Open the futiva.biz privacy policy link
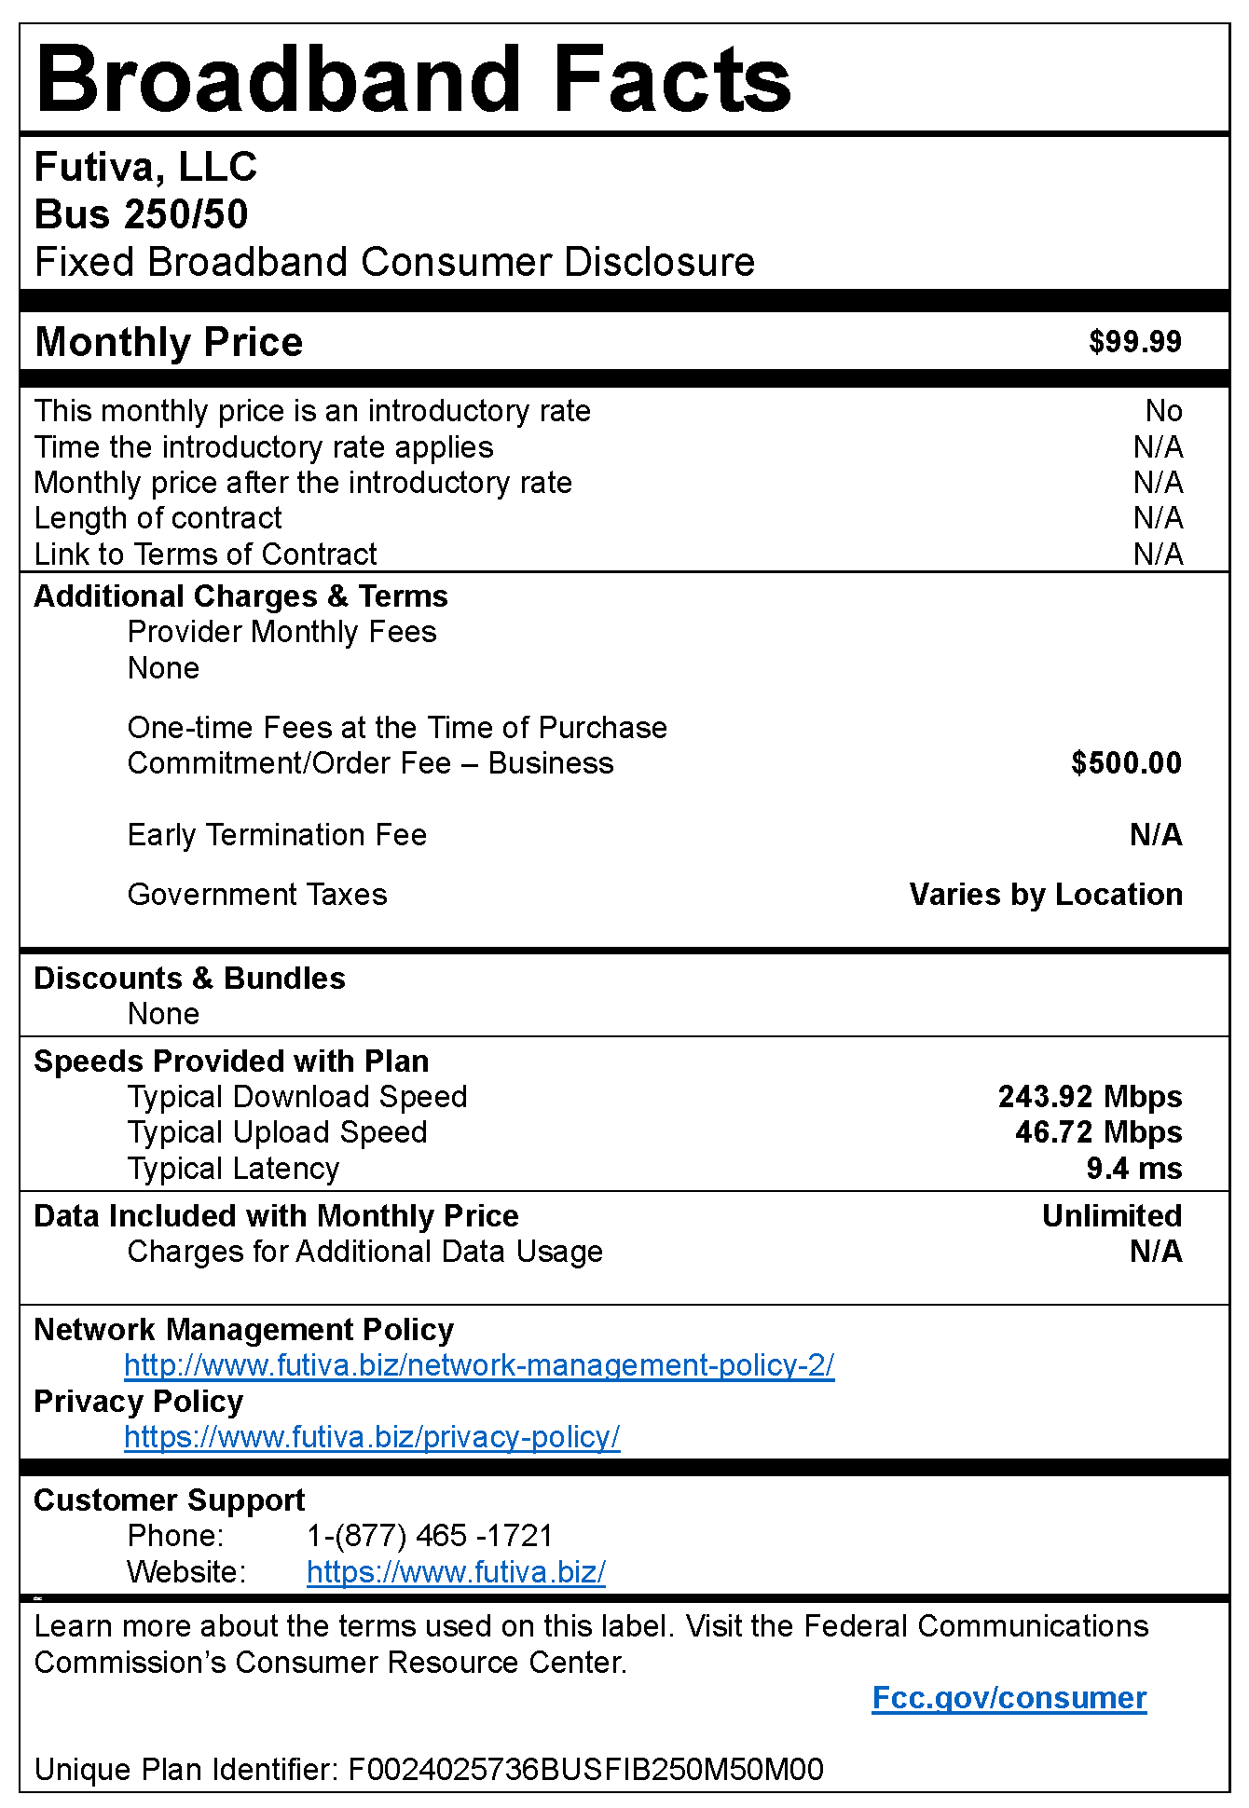Screen dimensions: 1249x1808 372,1437
